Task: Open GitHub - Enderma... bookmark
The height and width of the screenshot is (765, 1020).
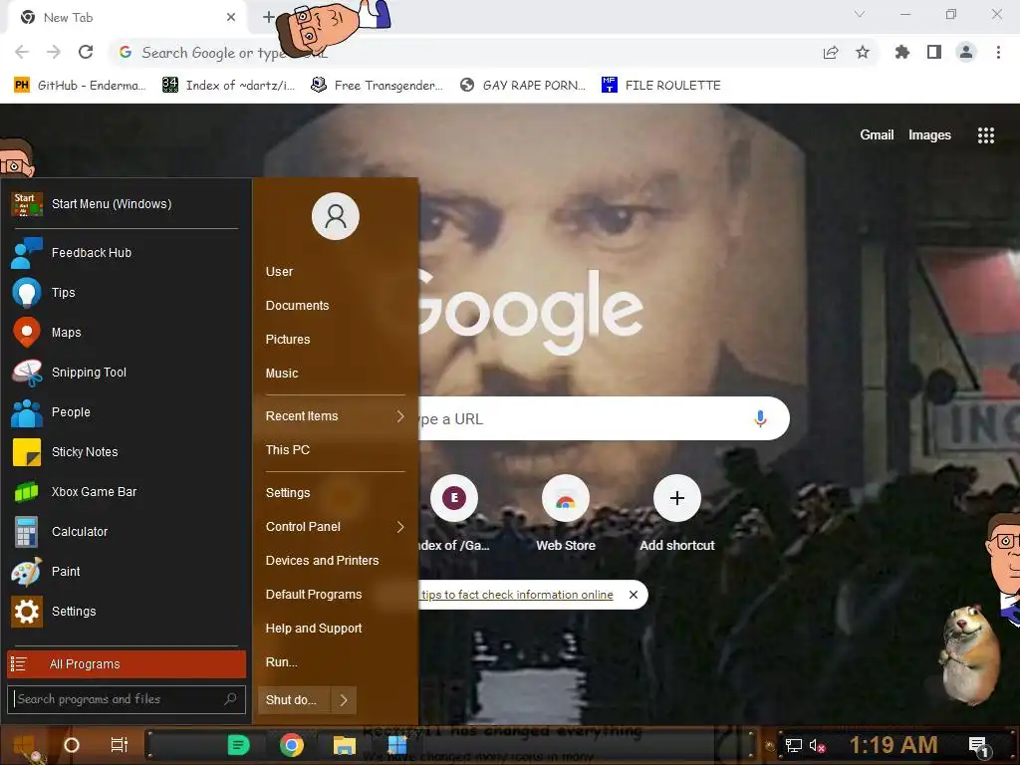Action: 80,86
